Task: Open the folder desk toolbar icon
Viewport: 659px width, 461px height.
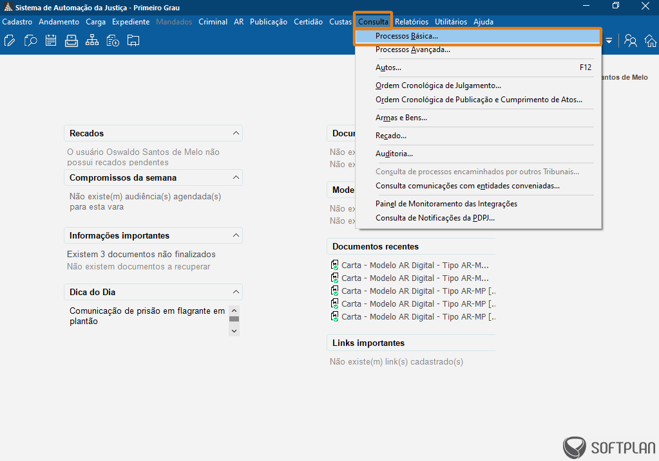Action: (133, 41)
